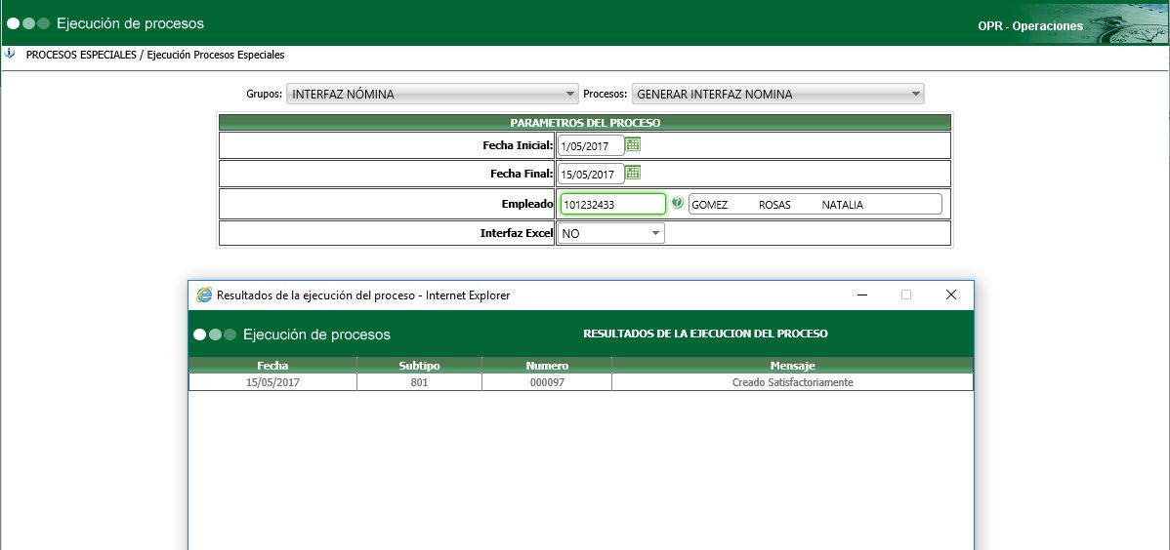Click the popup title bar text

[x=363, y=295]
